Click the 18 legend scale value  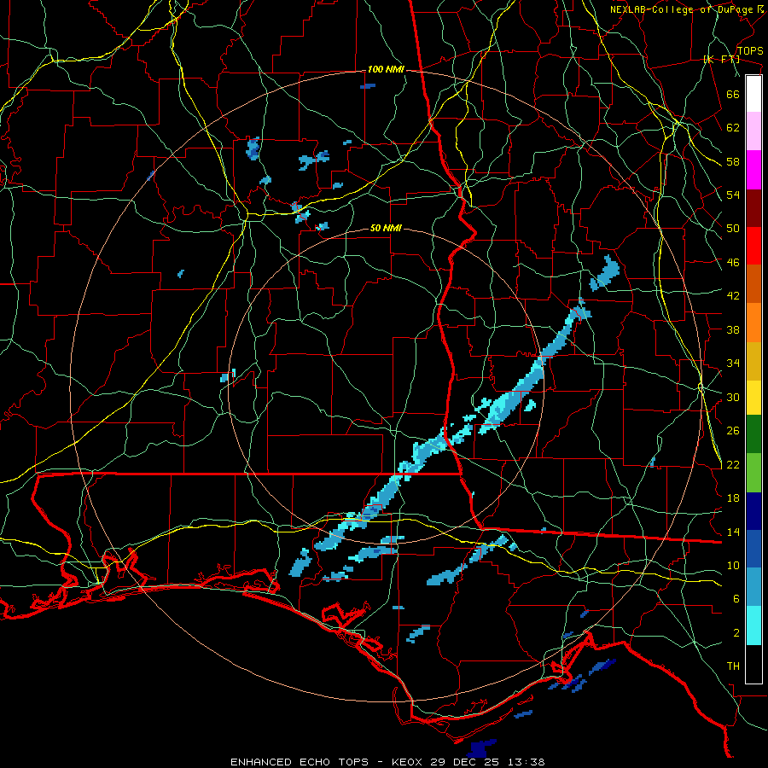(733, 498)
